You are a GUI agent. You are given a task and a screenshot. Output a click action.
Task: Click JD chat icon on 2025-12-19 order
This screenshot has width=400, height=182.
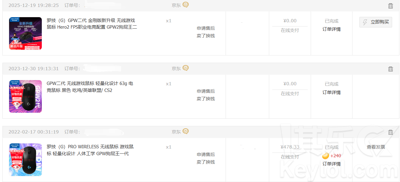coord(186,5)
